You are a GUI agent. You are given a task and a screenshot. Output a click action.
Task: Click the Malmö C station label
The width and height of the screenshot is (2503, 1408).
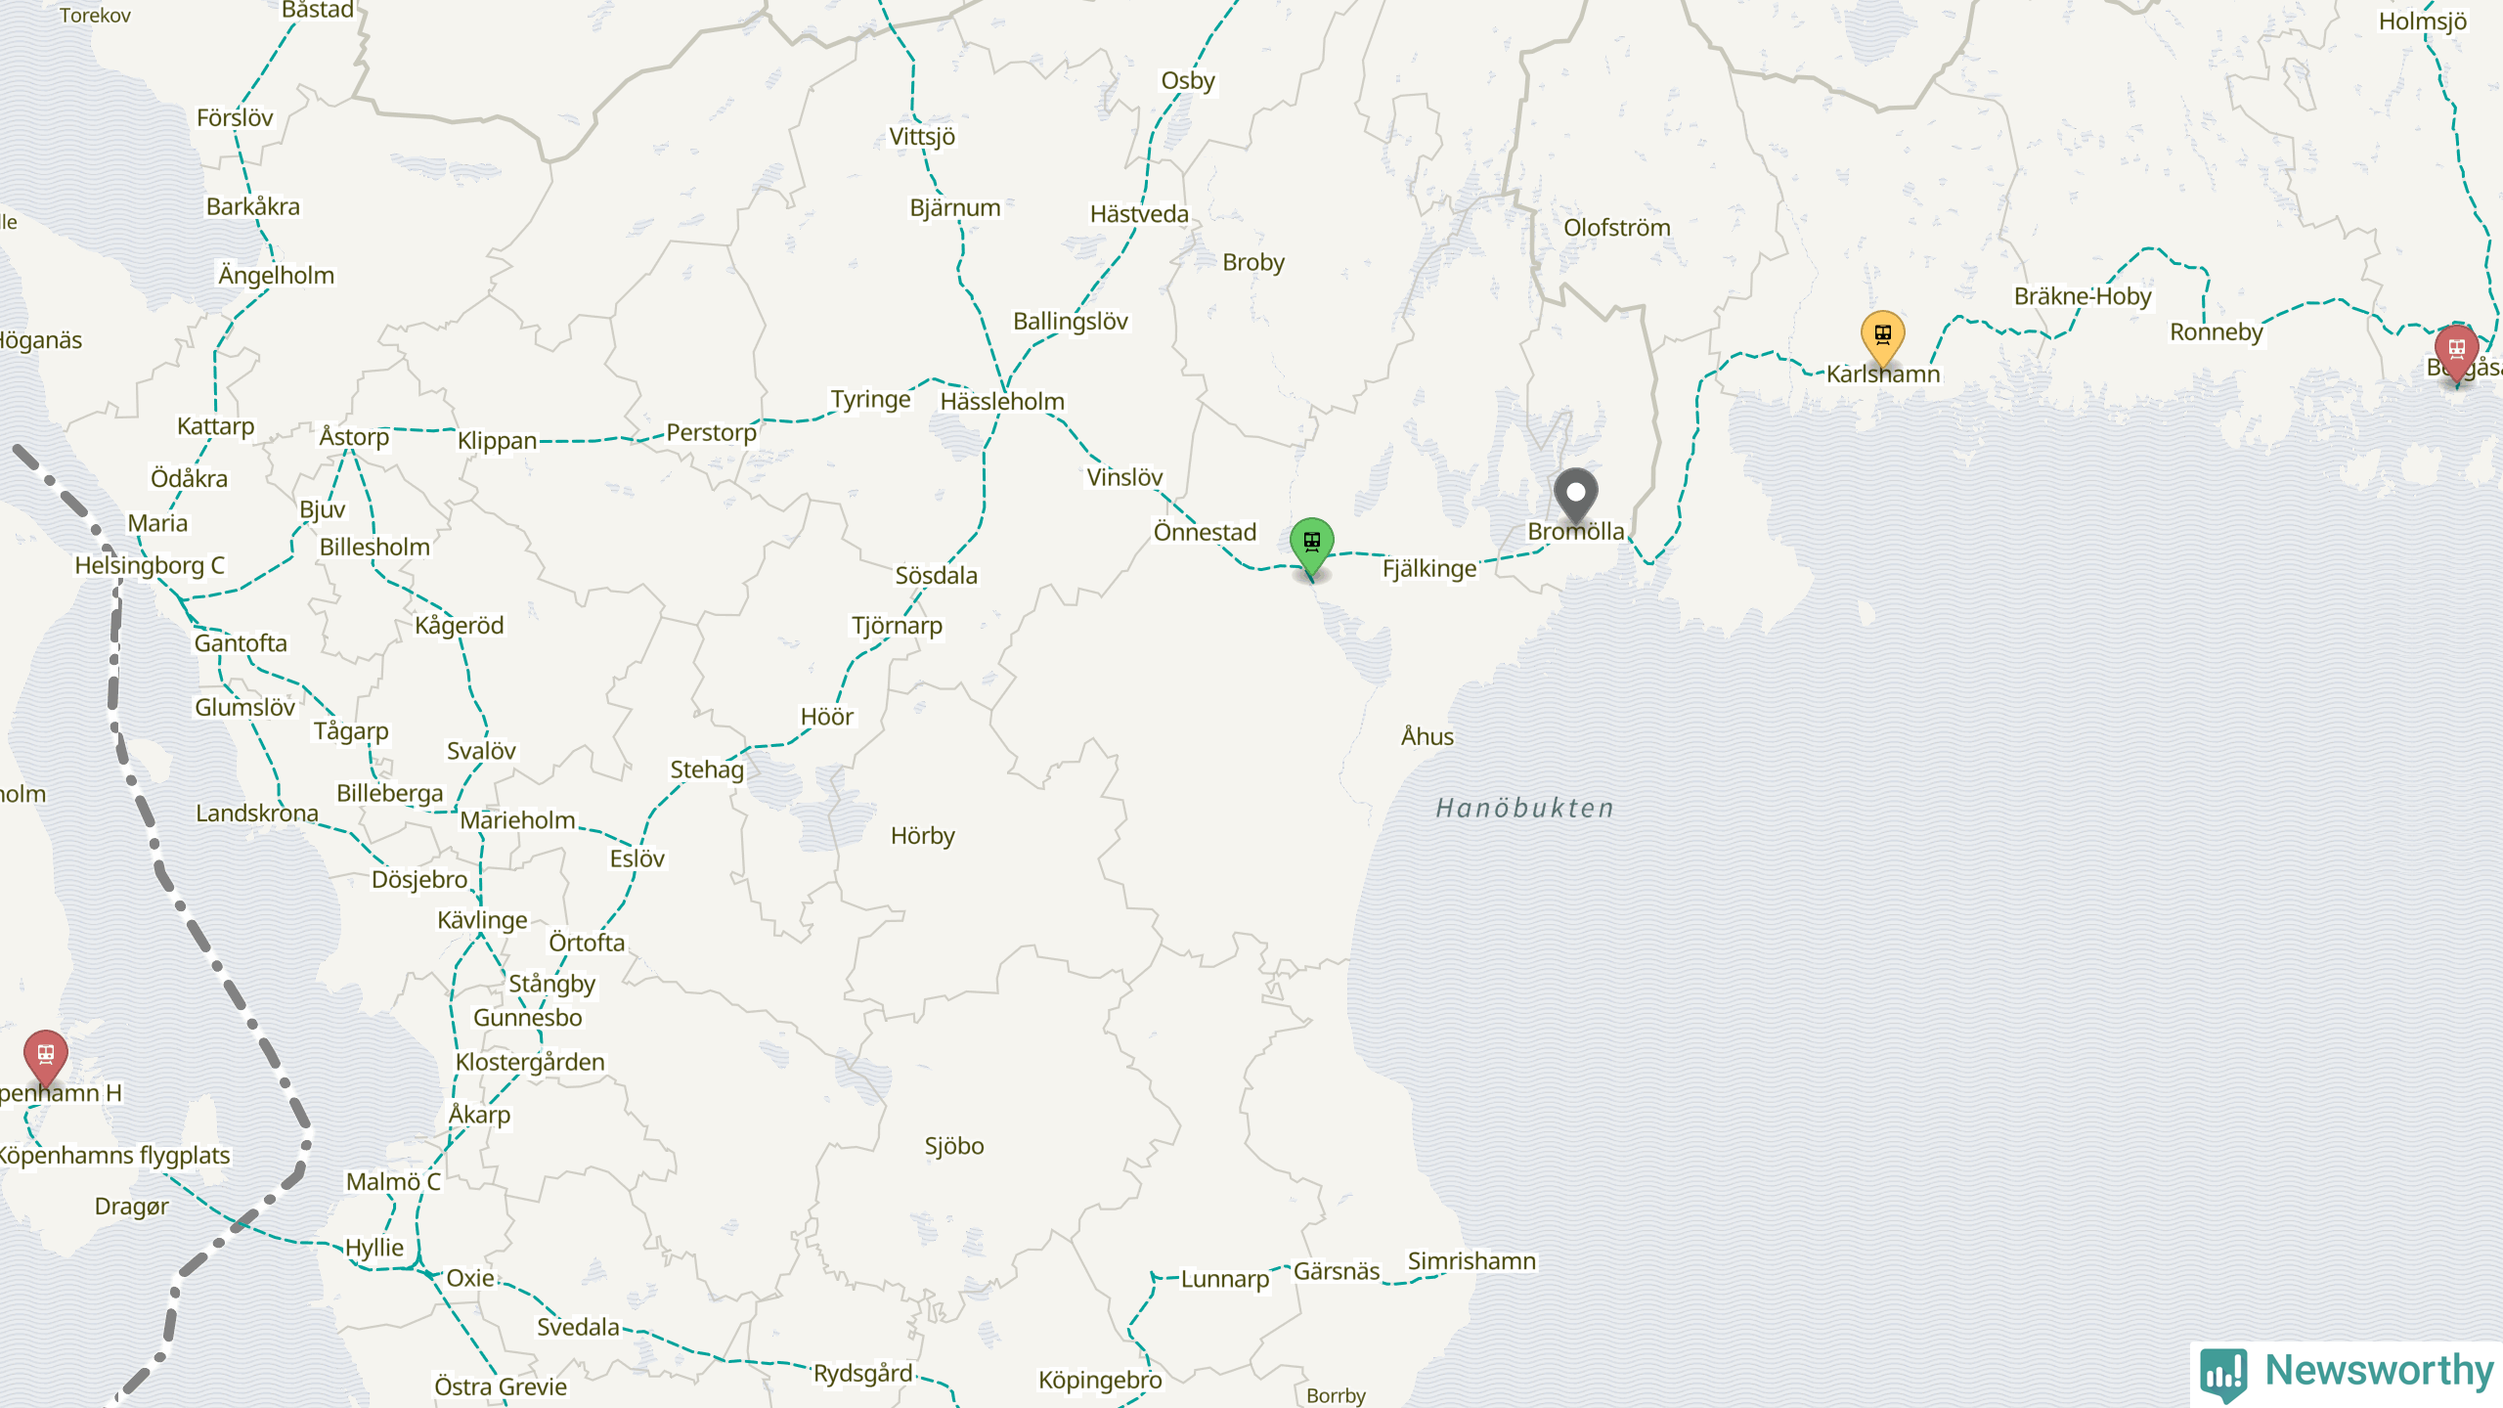point(393,1181)
